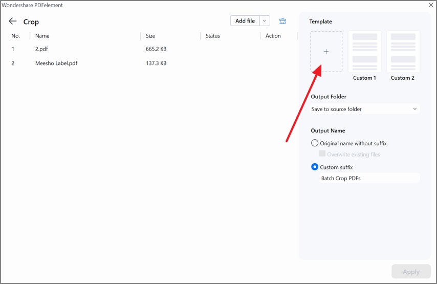Select the 2.pdf file row
The height and width of the screenshot is (284, 437).
point(77,49)
